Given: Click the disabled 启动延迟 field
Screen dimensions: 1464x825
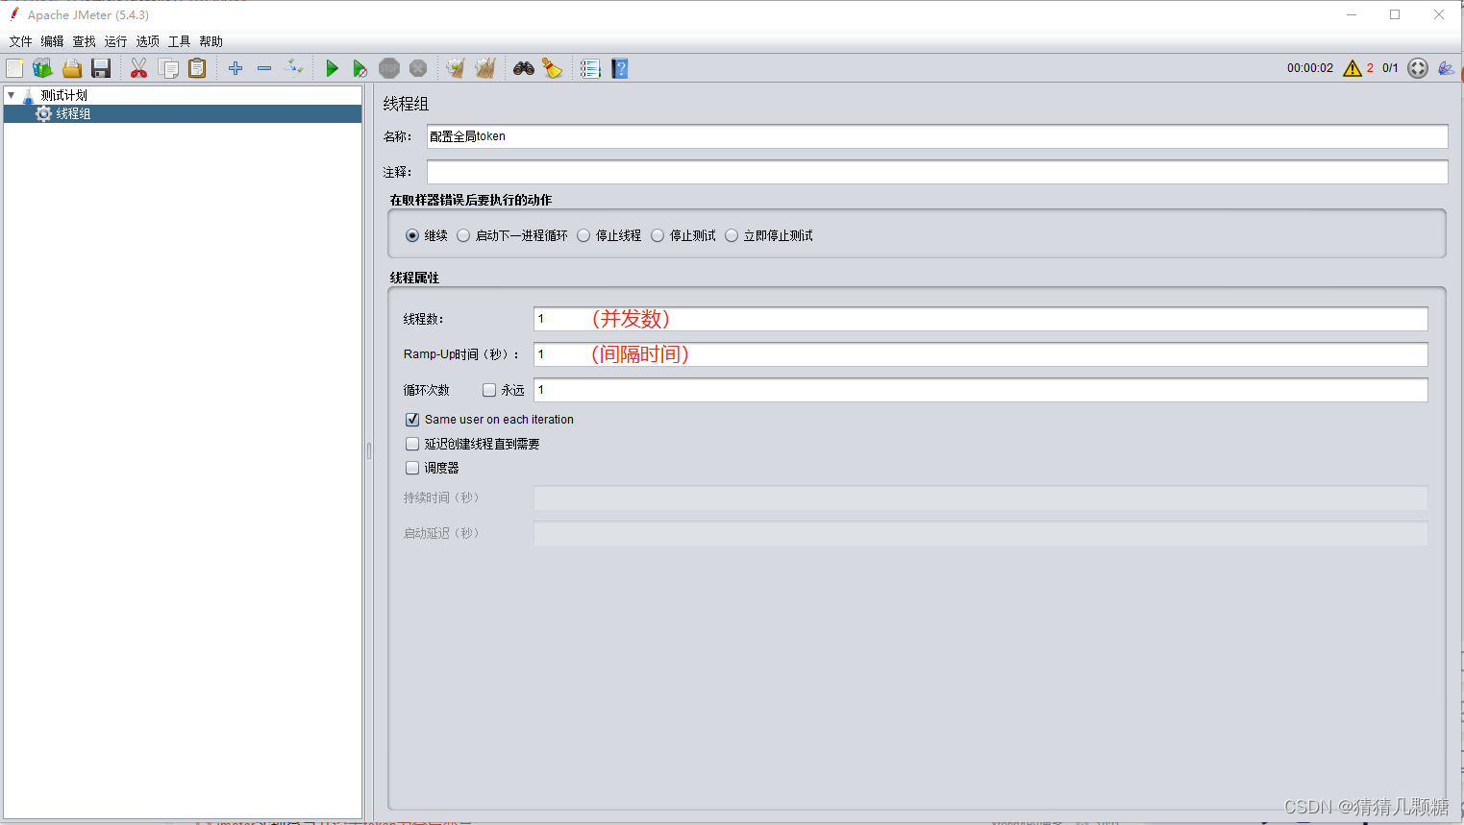Looking at the screenshot, I should coord(980,533).
